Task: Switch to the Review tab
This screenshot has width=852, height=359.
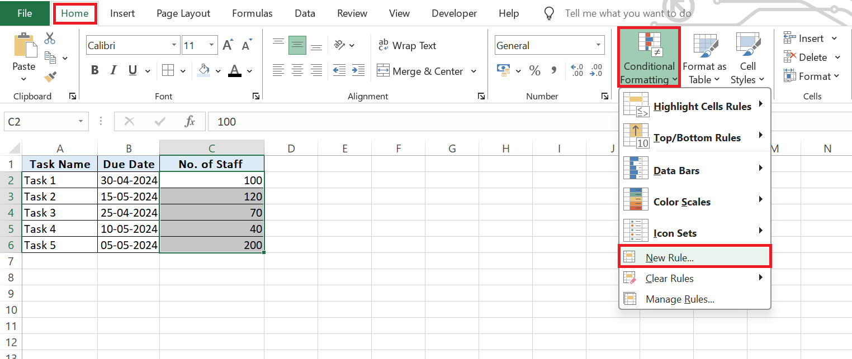Action: point(352,13)
